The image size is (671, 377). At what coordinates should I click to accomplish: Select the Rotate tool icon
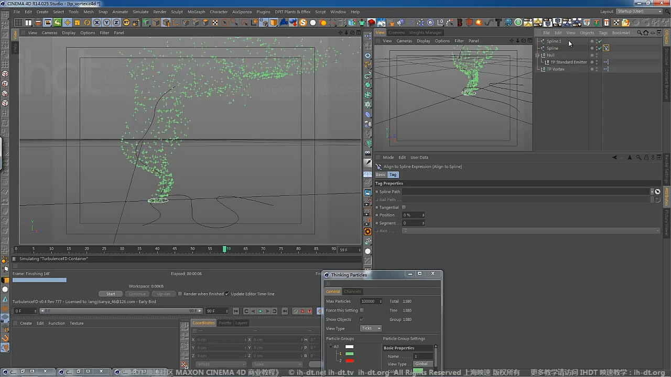point(87,23)
